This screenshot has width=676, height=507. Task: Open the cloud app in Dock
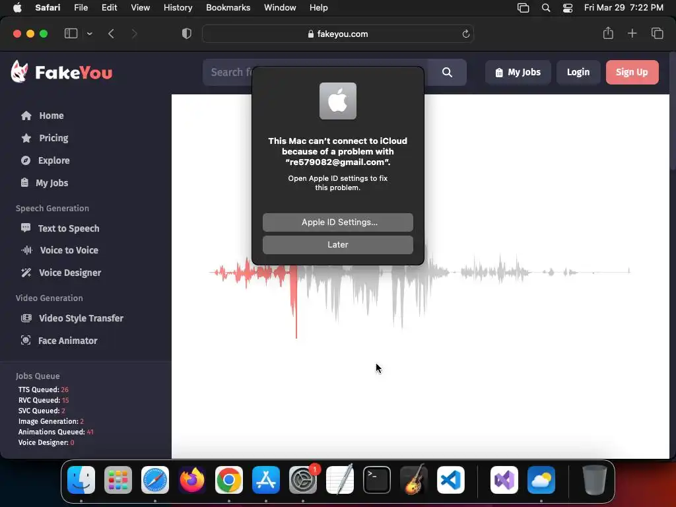click(x=541, y=480)
